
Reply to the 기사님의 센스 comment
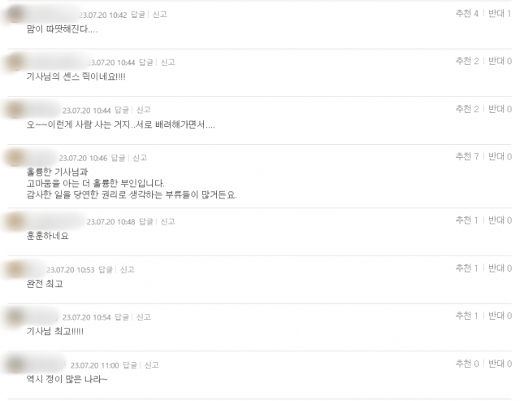(x=146, y=63)
